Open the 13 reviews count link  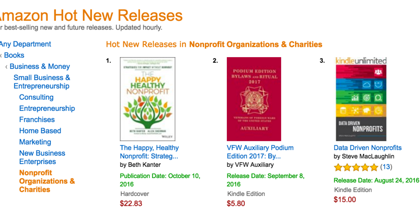click(386, 167)
